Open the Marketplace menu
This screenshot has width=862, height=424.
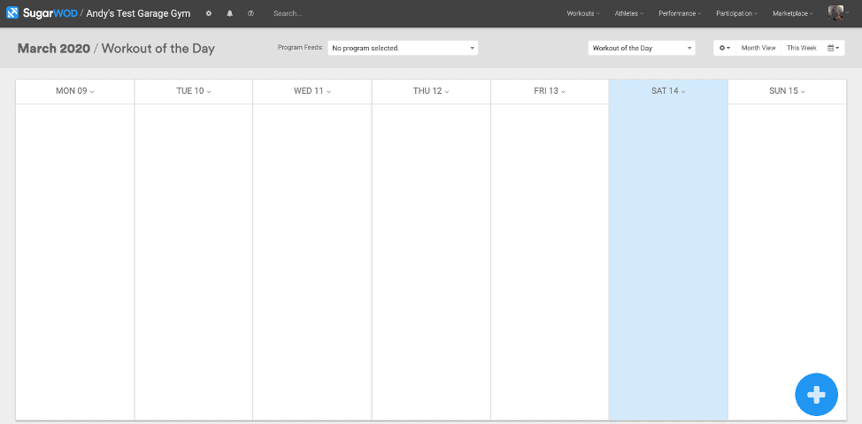click(793, 14)
